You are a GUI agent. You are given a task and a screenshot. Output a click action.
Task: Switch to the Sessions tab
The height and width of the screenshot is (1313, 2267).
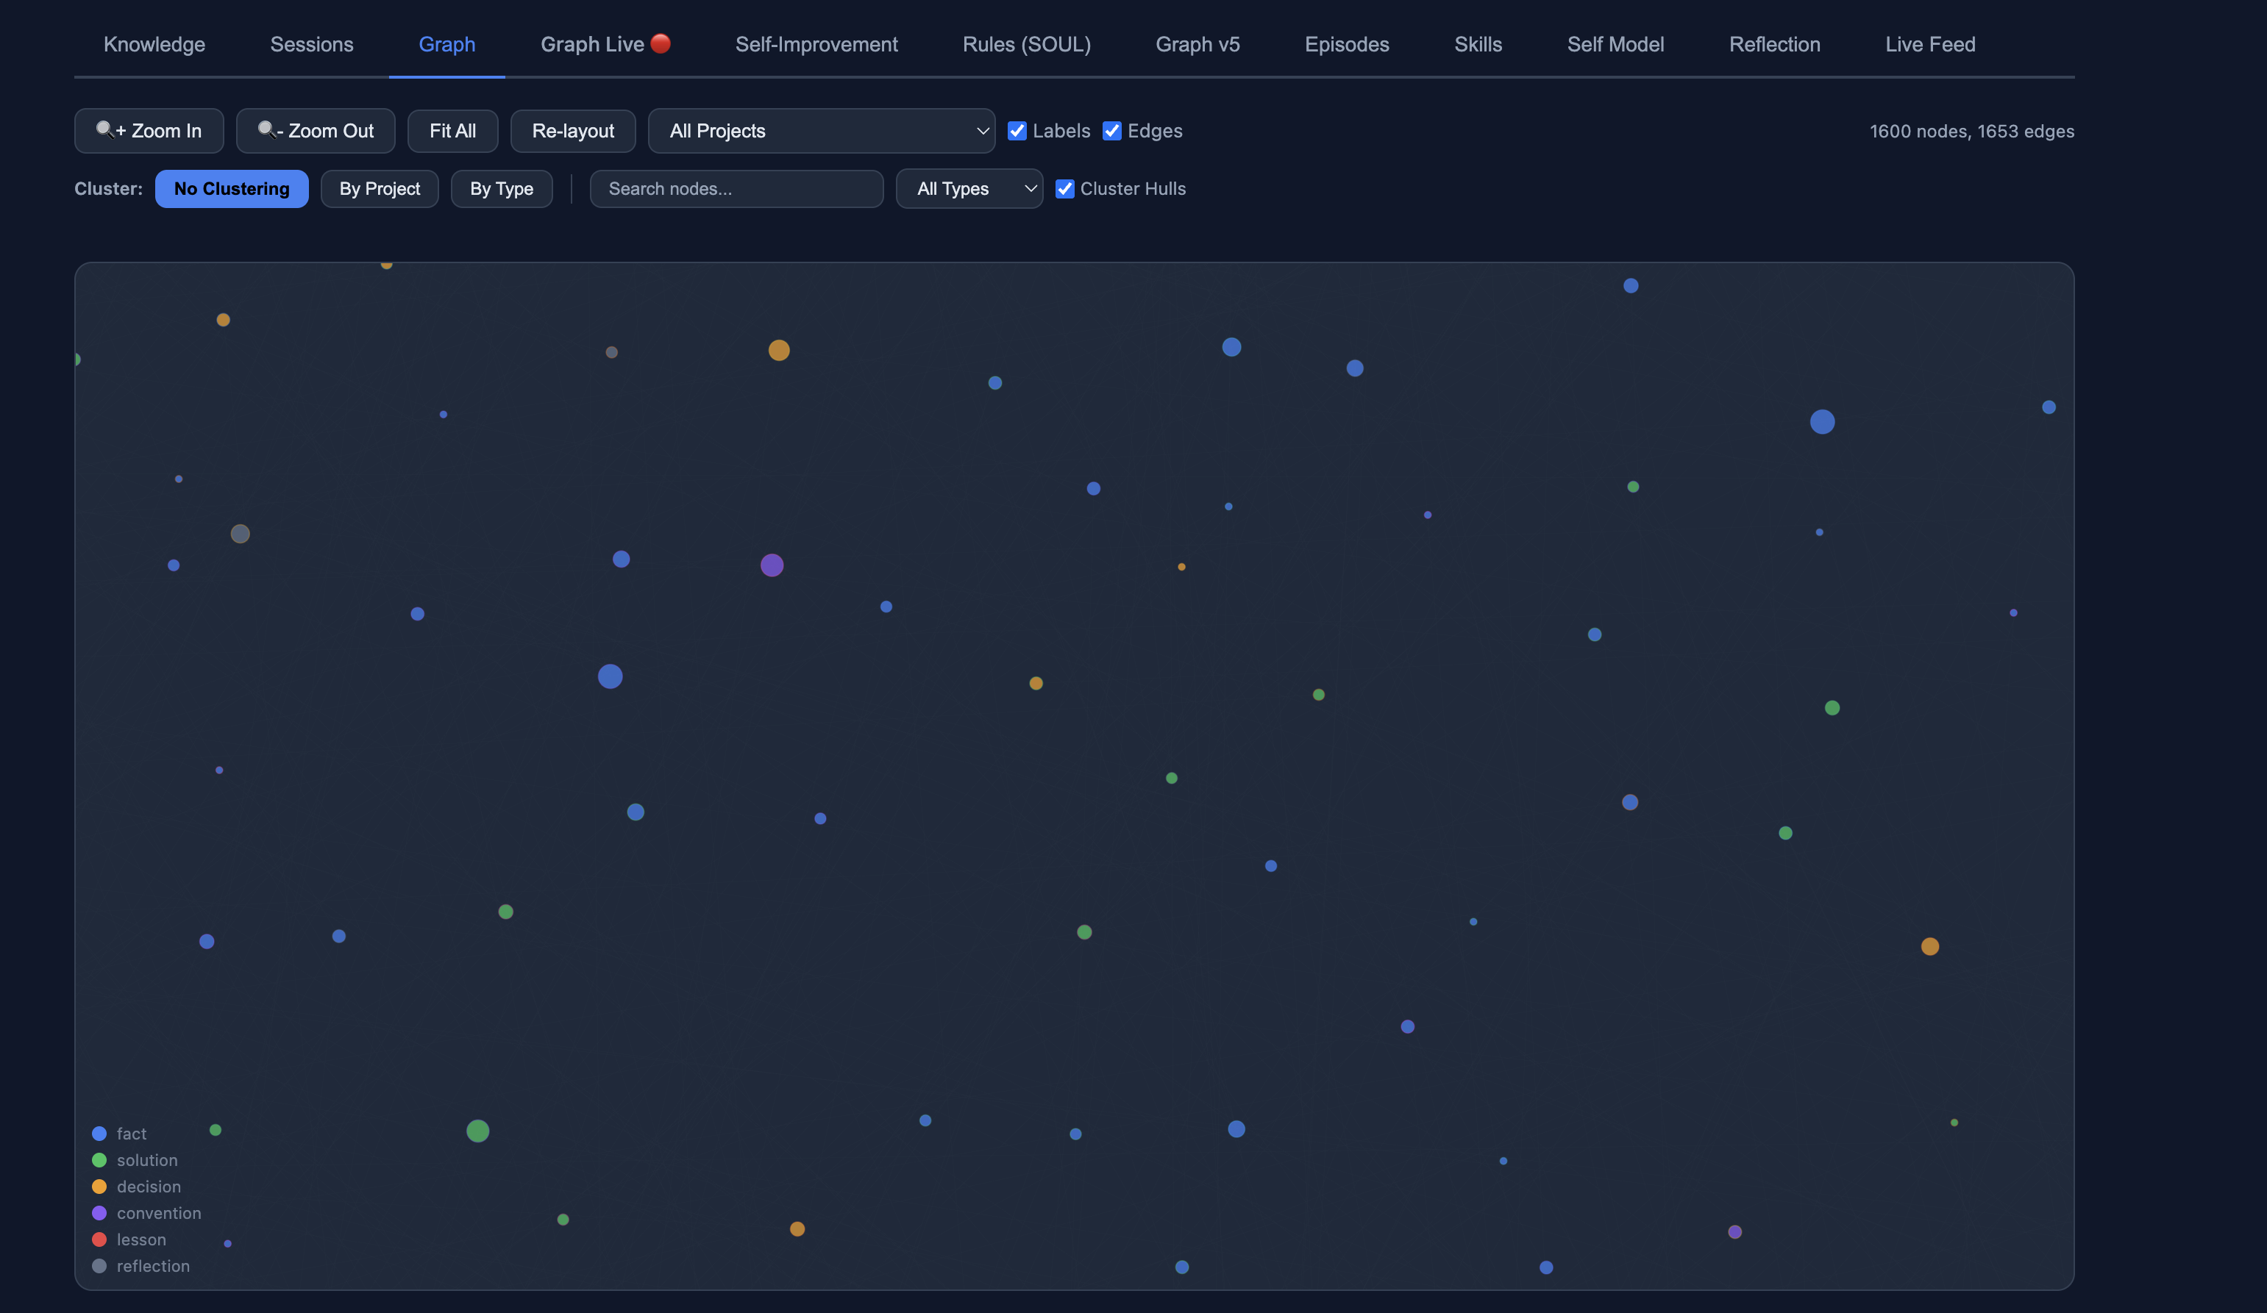[311, 44]
